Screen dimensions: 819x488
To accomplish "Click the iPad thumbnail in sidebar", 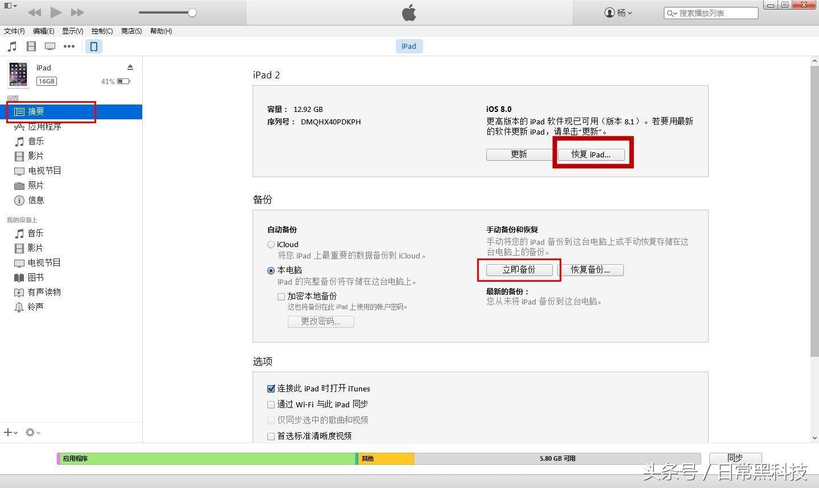I will (x=18, y=75).
